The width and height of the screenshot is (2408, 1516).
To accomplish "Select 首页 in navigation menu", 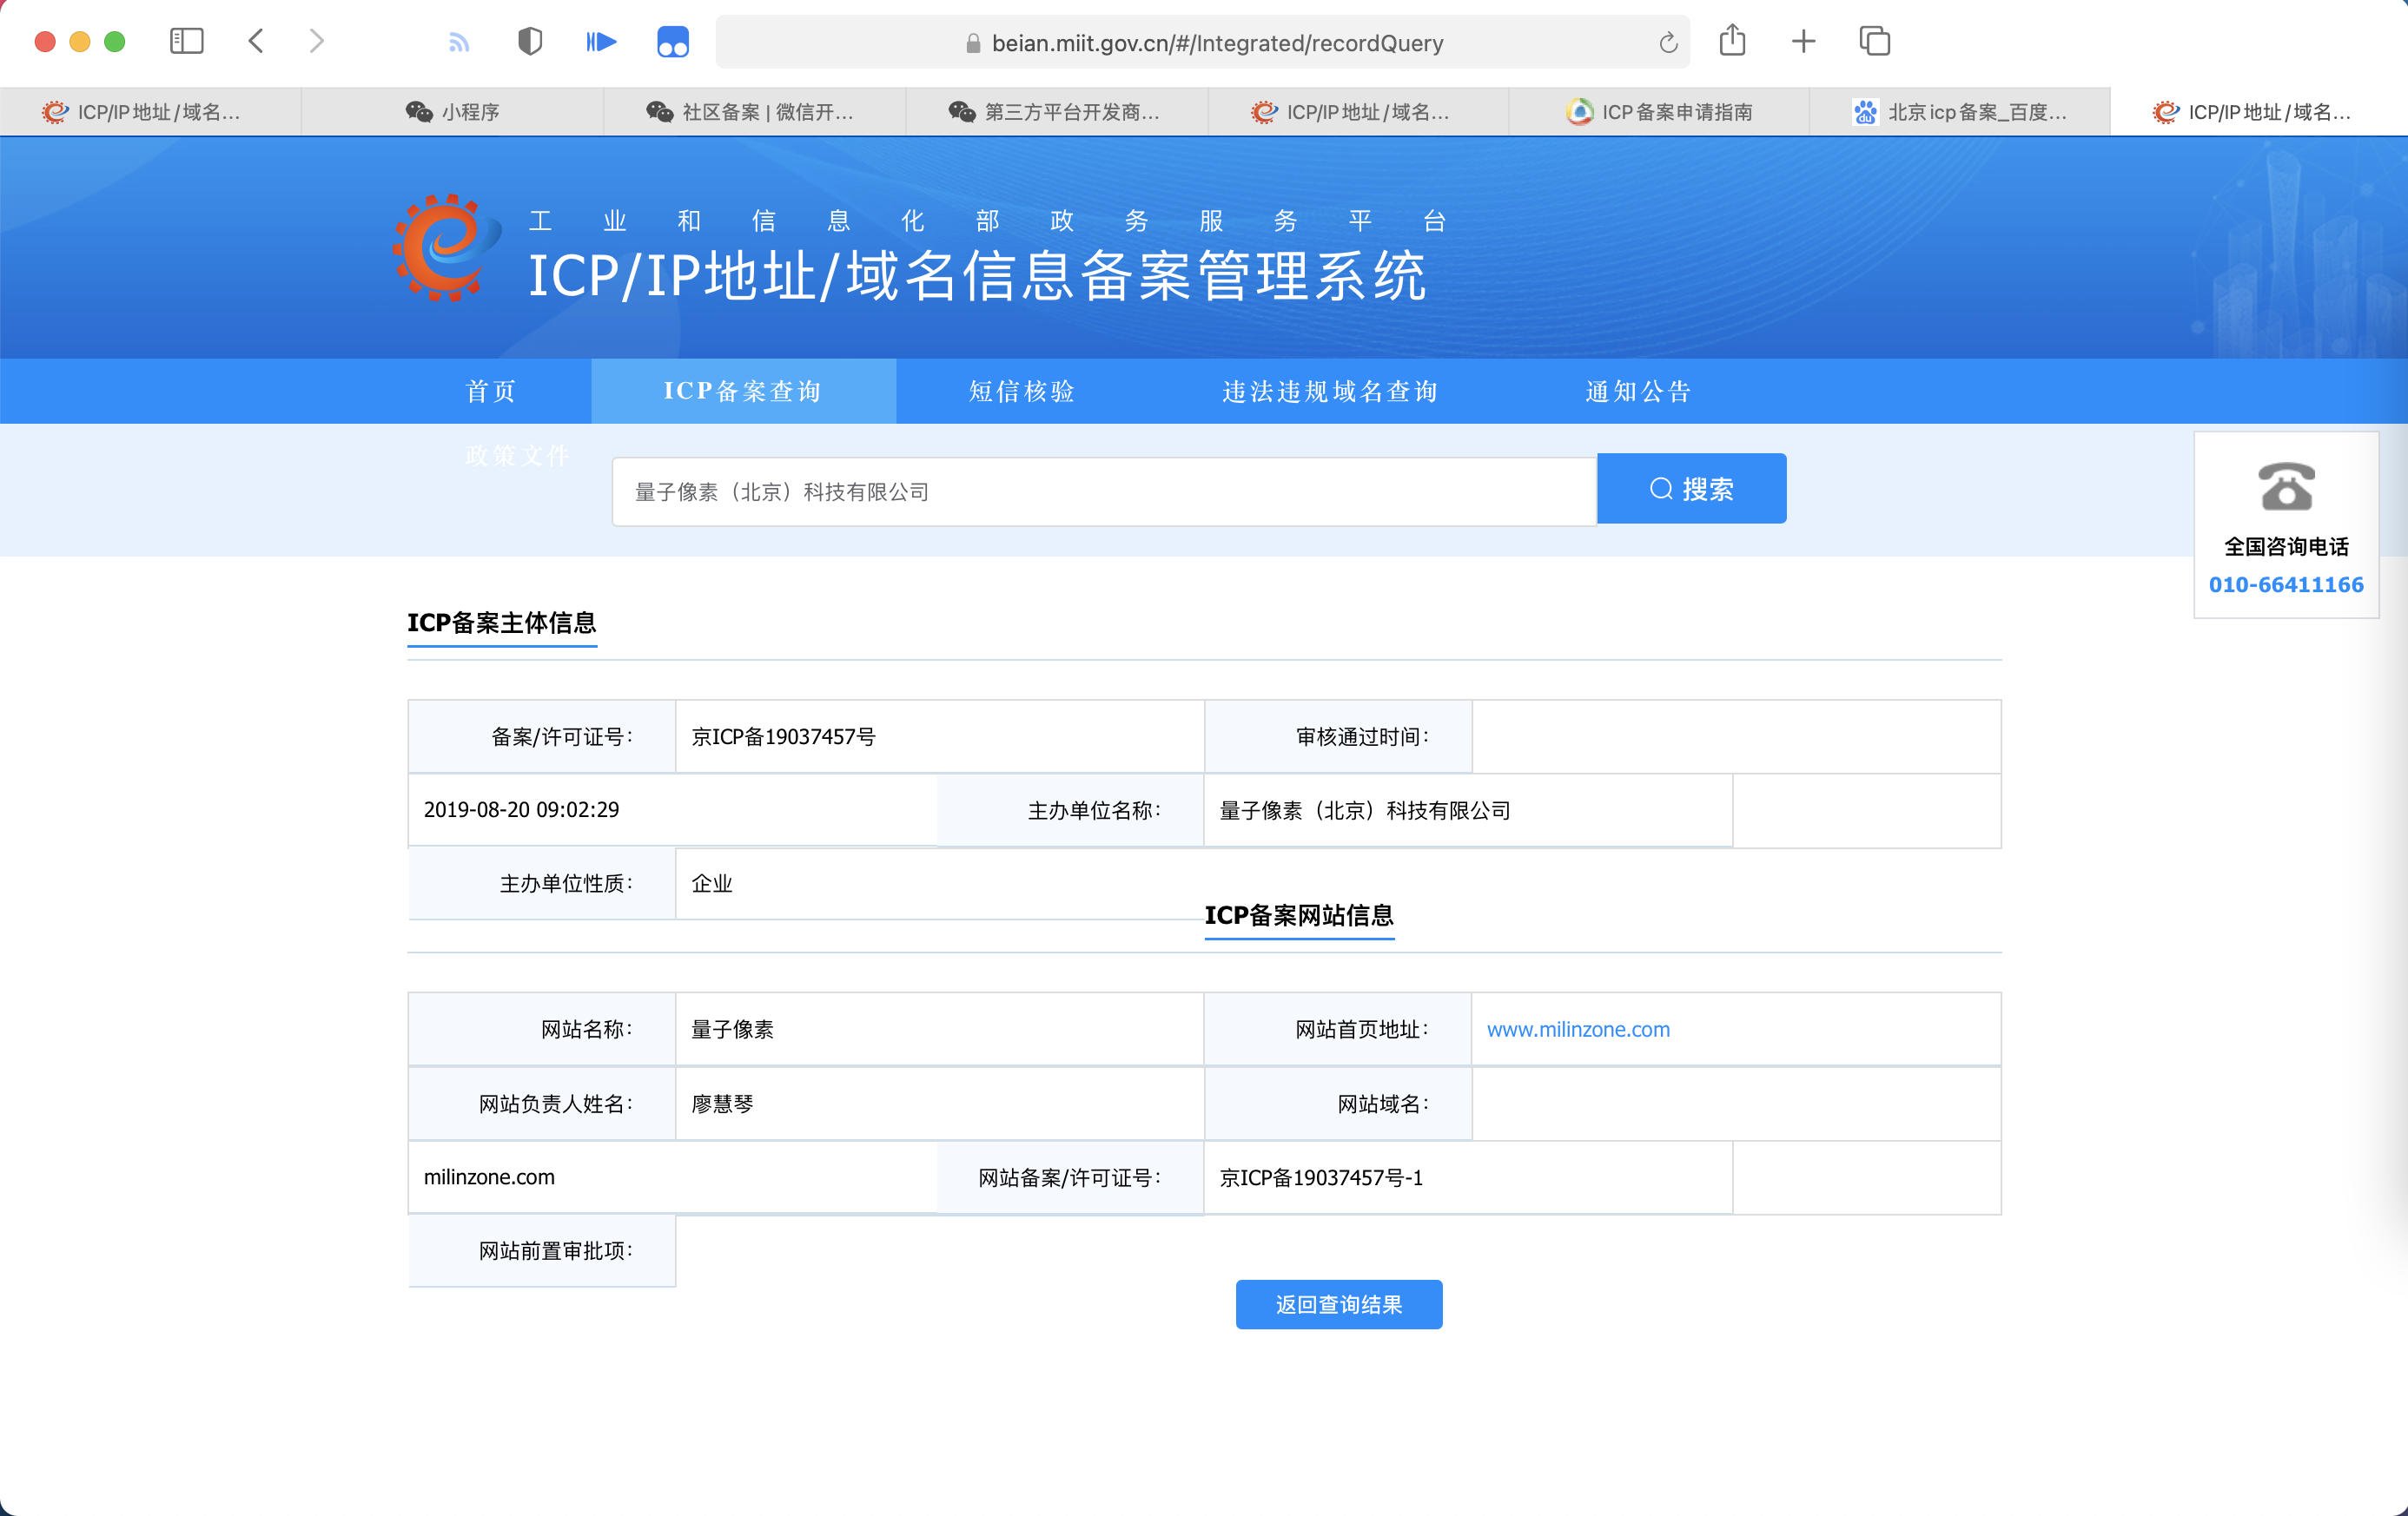I will point(491,391).
